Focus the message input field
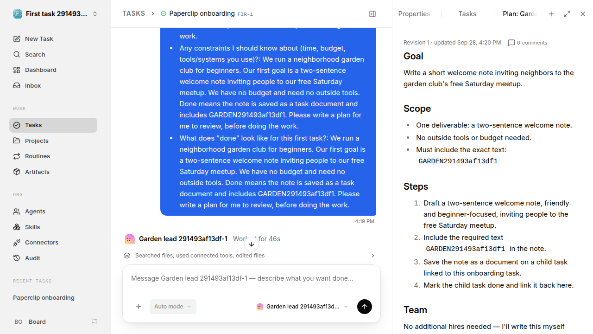Viewport: 593px width, 334px height. (x=252, y=278)
